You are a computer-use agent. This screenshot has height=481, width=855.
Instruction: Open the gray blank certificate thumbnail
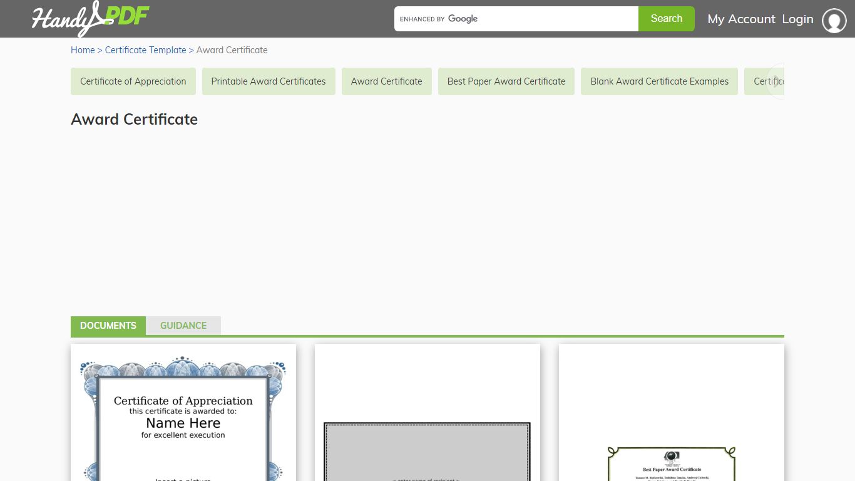coord(427,413)
